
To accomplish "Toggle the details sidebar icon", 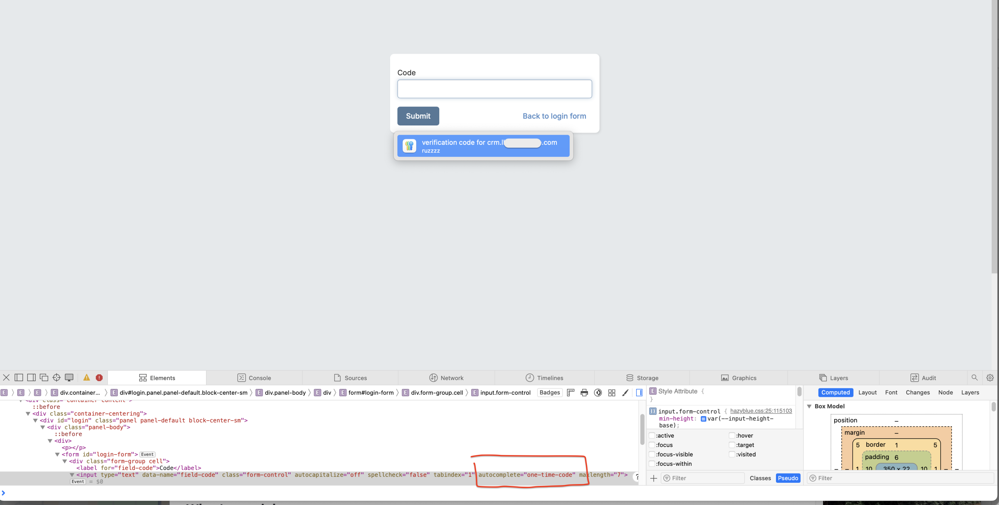I will tap(639, 393).
